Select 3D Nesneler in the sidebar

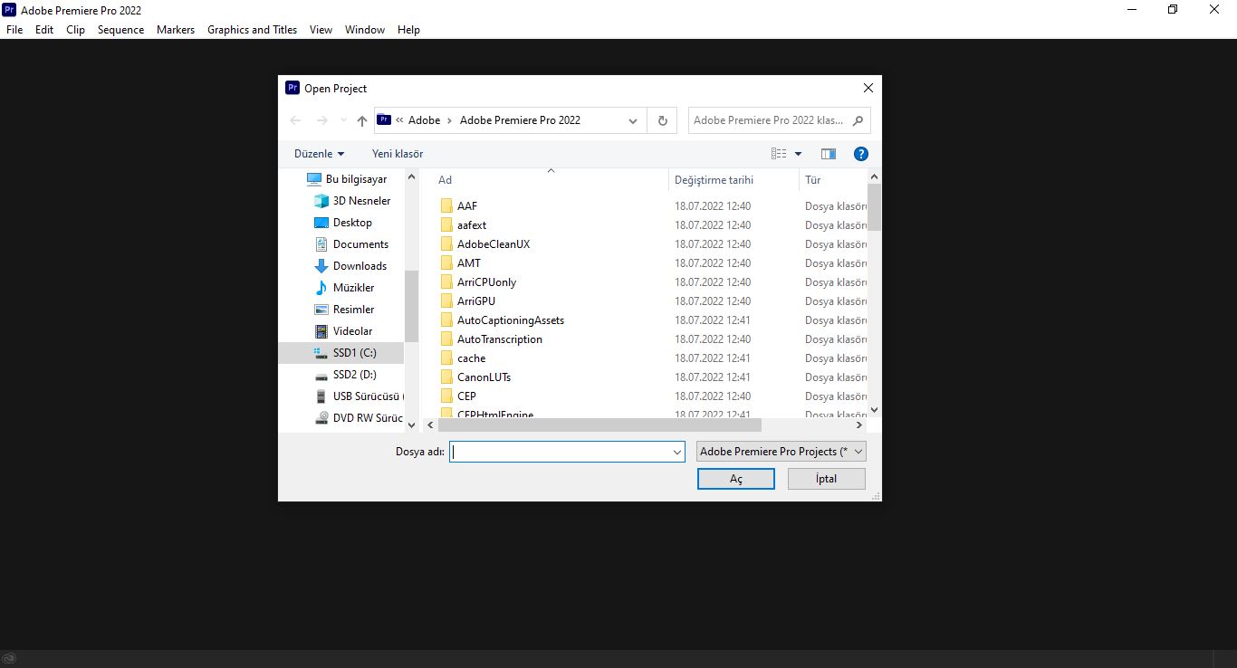tap(353, 201)
